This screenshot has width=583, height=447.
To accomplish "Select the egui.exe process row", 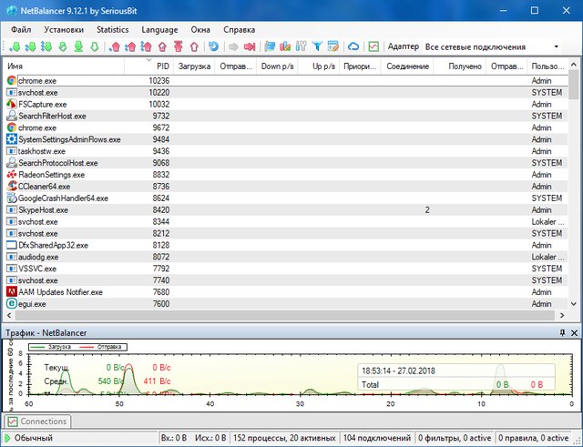I will pos(286,304).
